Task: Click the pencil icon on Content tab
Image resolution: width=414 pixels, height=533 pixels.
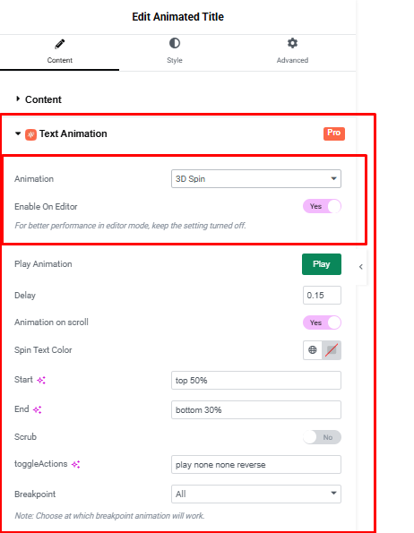Action: (x=59, y=44)
